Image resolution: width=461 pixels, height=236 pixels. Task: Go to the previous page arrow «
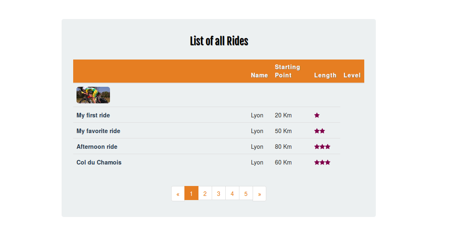coord(178,194)
